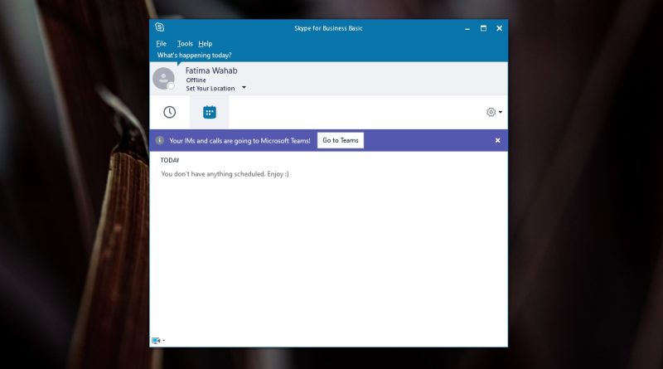Open the options gear icon
The height and width of the screenshot is (369, 663).
(x=491, y=112)
